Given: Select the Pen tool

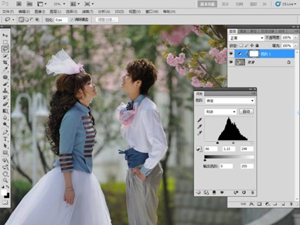Looking at the screenshot, I should point(5,132).
